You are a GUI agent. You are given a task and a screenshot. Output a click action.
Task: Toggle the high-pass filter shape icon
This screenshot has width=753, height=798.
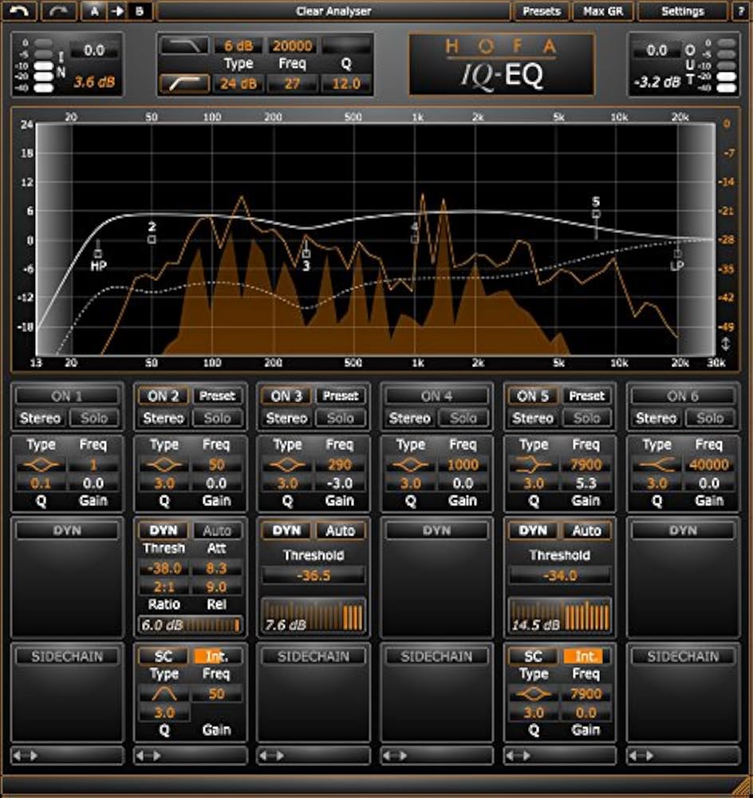(x=185, y=84)
